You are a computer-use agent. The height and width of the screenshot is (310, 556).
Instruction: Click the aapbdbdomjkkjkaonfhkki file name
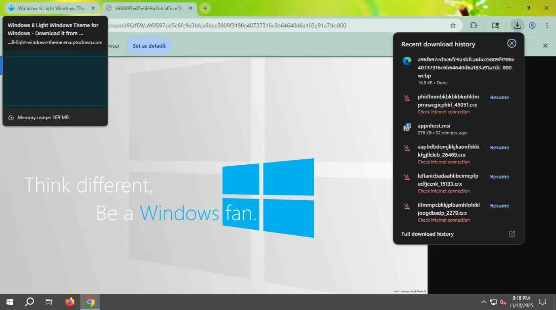pos(449,151)
